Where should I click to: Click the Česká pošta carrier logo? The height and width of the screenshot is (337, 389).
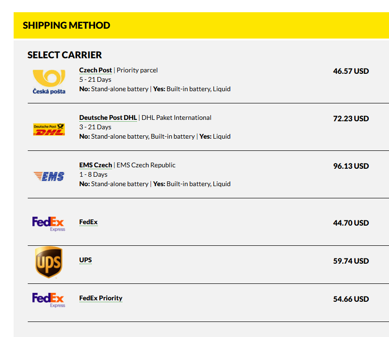click(49, 81)
